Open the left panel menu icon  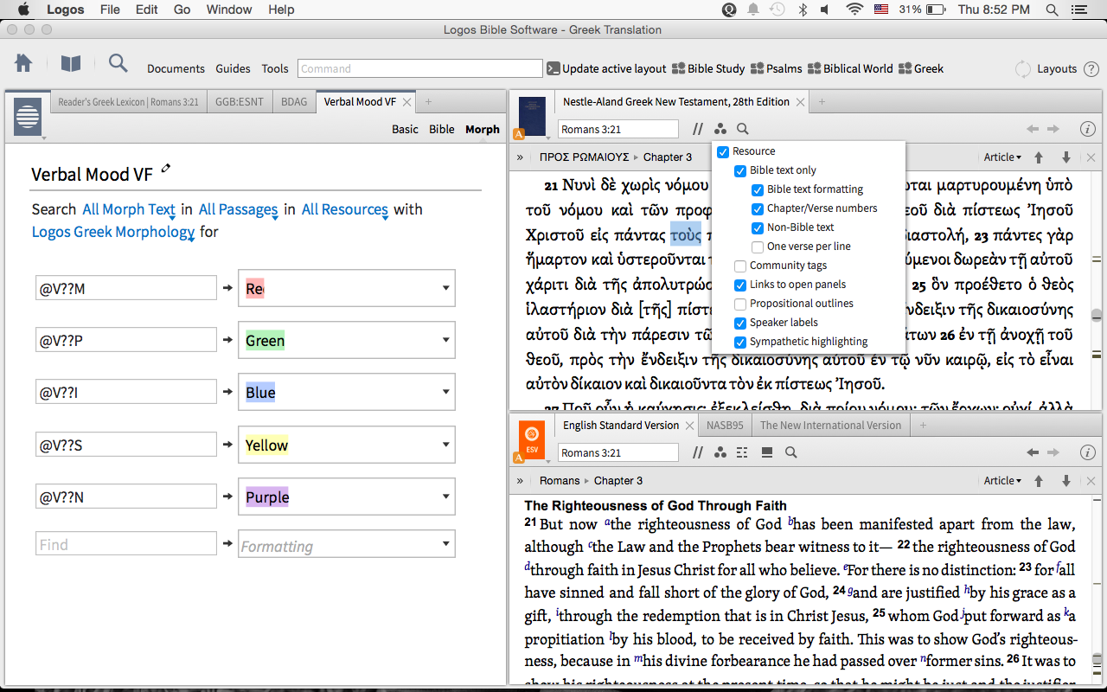(28, 117)
